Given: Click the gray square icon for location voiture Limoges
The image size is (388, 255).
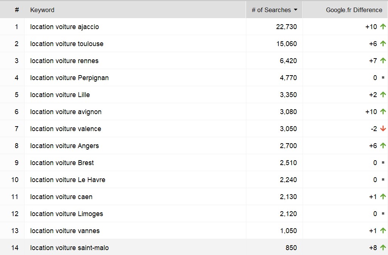Looking at the screenshot, I should tap(383, 213).
